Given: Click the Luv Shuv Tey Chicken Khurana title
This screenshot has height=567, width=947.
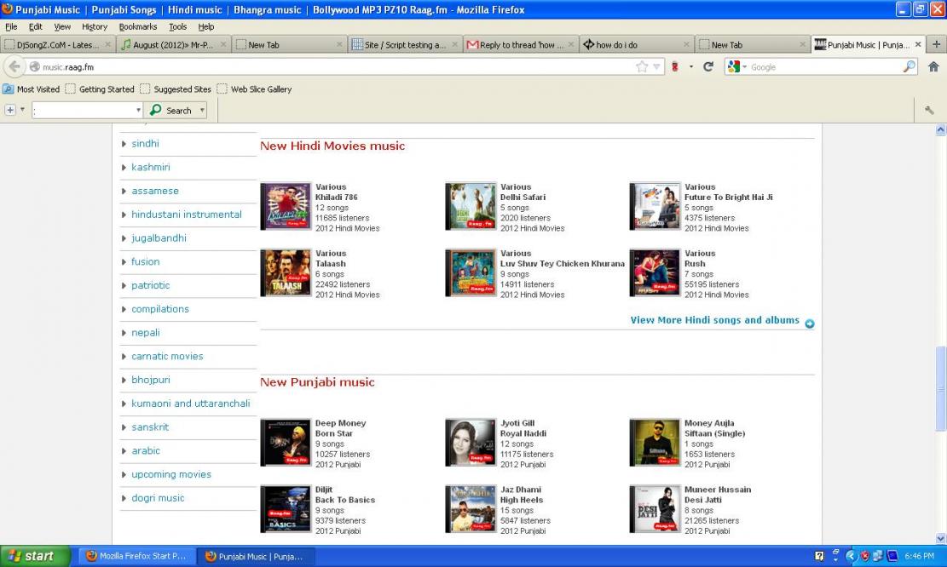Looking at the screenshot, I should coord(563,264).
